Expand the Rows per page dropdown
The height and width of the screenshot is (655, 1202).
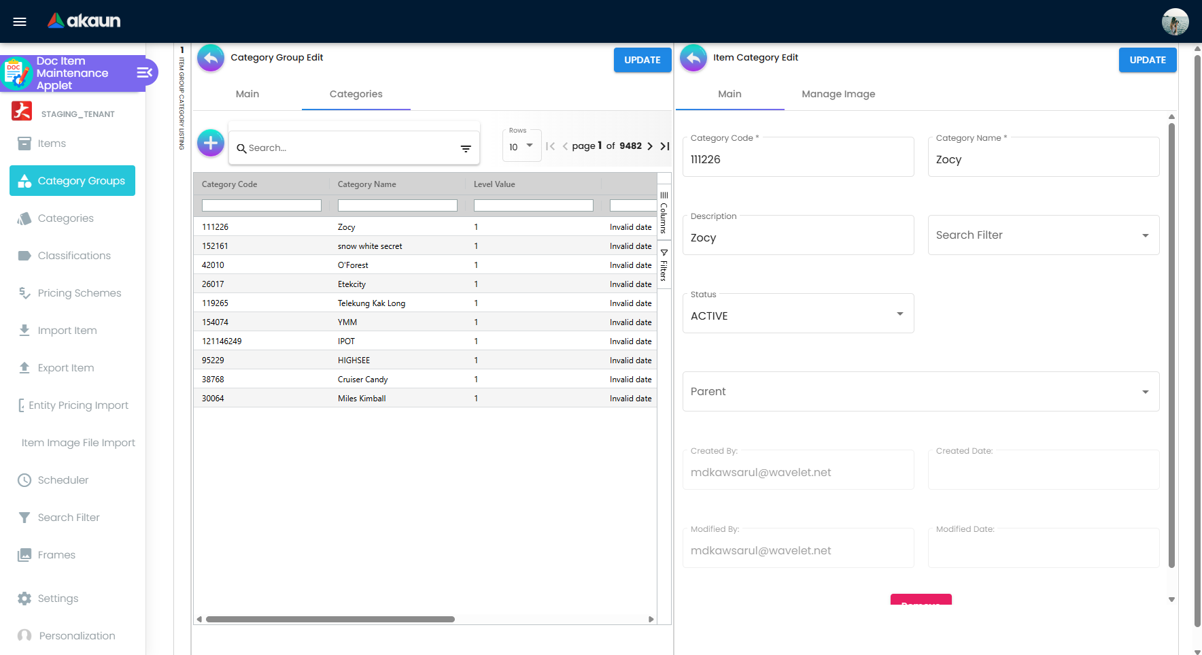pos(521,146)
